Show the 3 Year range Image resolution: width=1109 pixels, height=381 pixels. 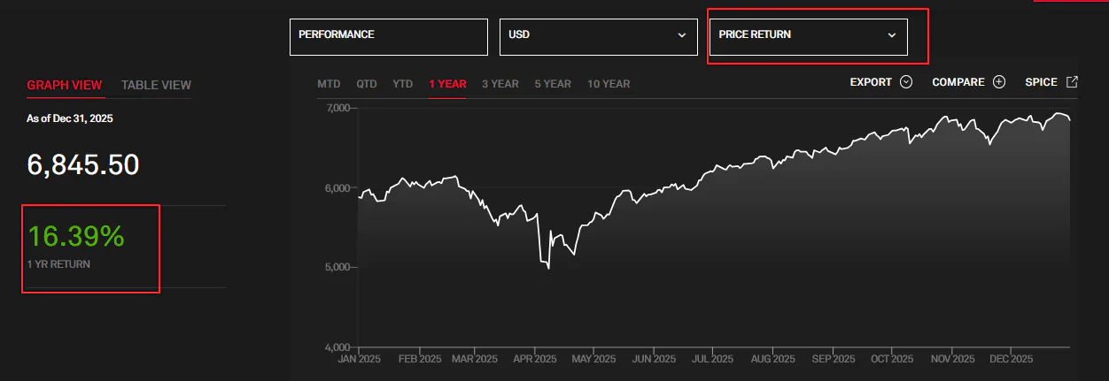[x=500, y=84]
